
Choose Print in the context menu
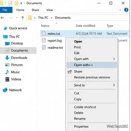pos(92,47)
